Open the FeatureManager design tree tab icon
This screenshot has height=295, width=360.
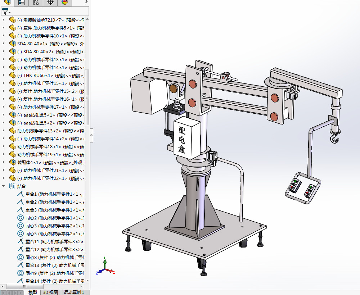[7, 2]
